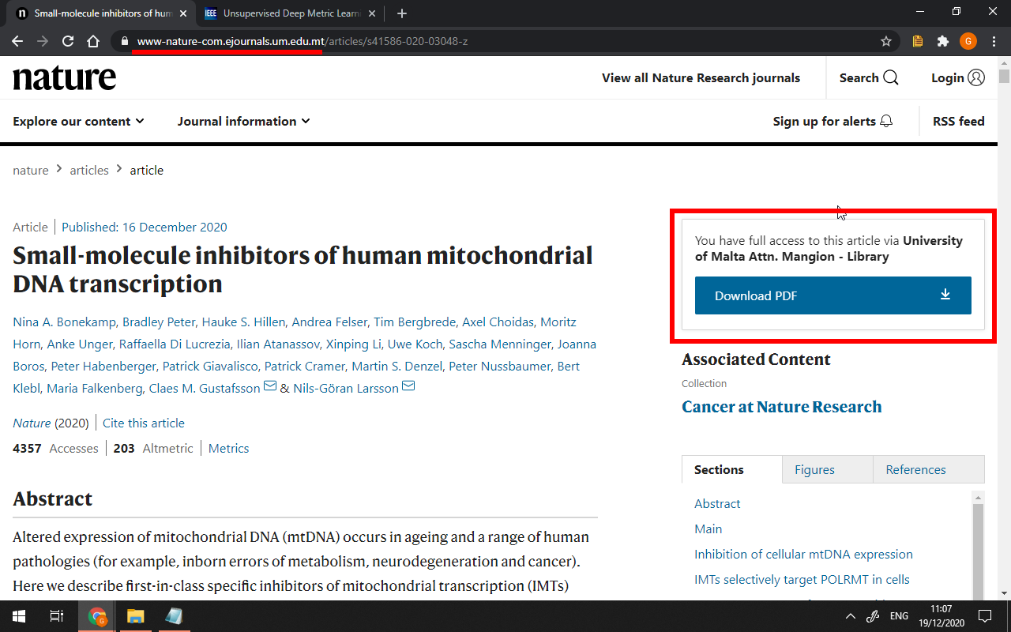This screenshot has height=632, width=1011.
Task: Open notepad-like app icon in taskbar
Action: tap(175, 616)
